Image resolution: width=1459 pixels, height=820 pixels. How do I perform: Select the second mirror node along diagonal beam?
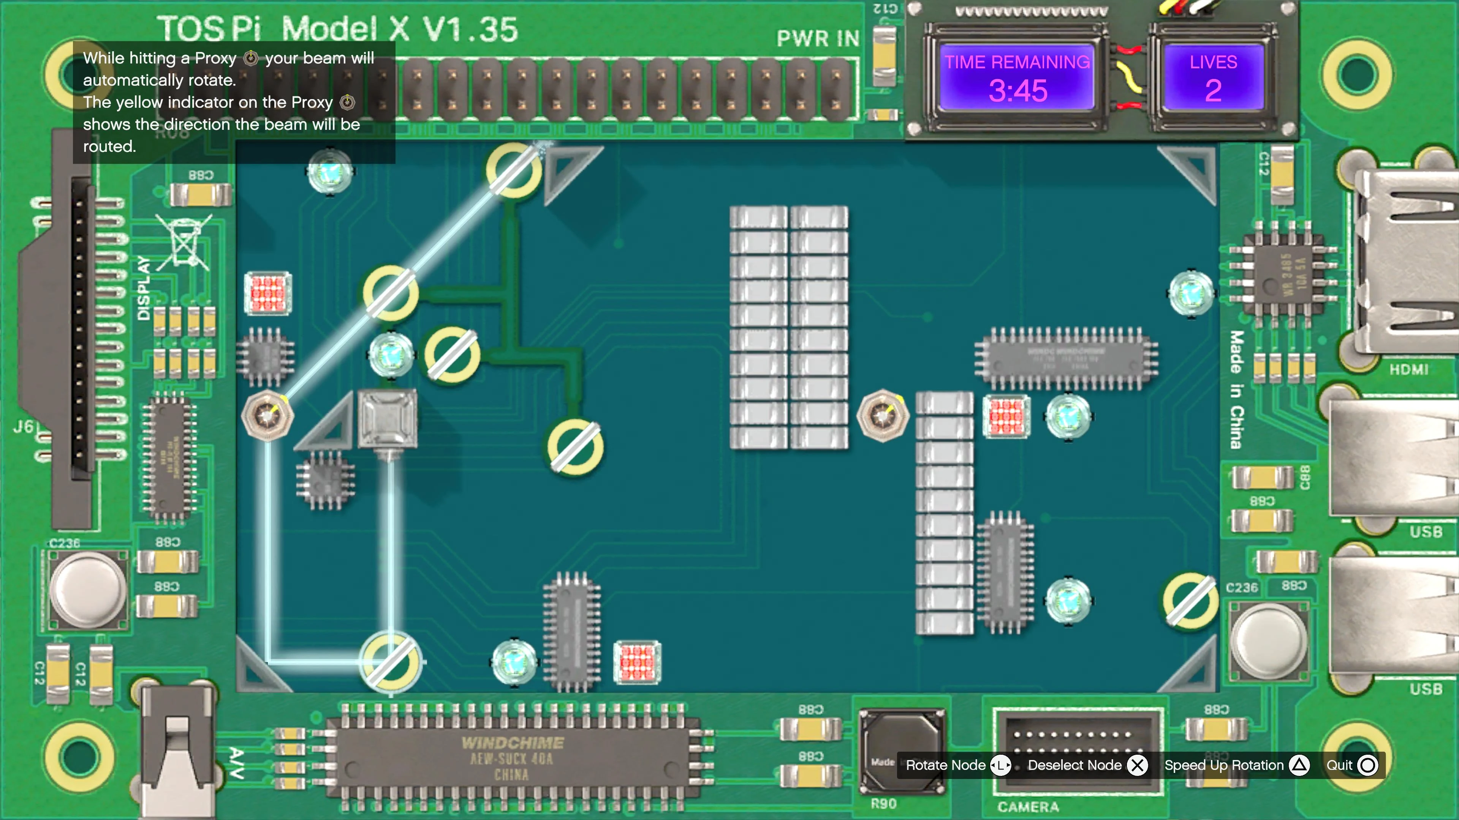[x=391, y=293]
